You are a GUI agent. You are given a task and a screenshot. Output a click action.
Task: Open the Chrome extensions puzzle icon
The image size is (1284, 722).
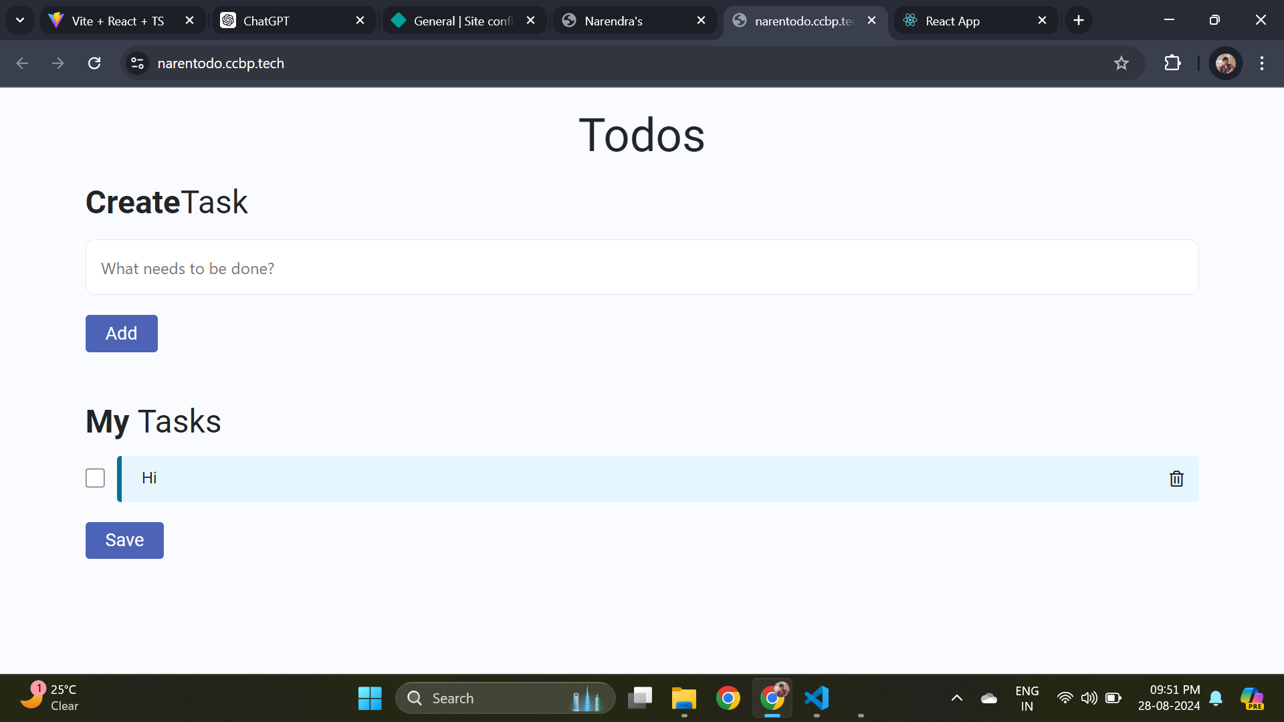pyautogui.click(x=1172, y=64)
